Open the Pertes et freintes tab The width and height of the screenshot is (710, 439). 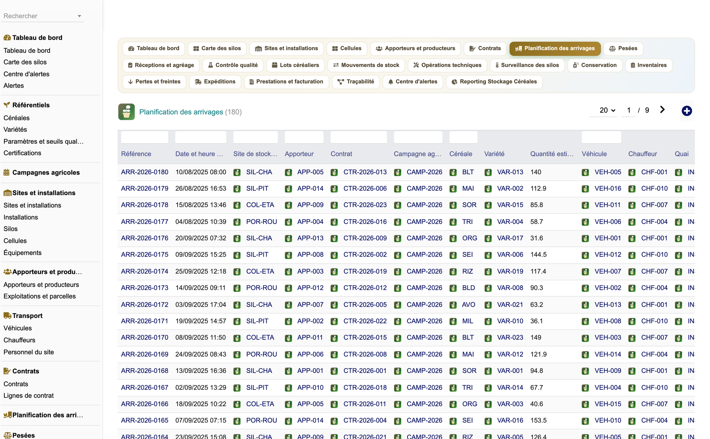coord(154,82)
